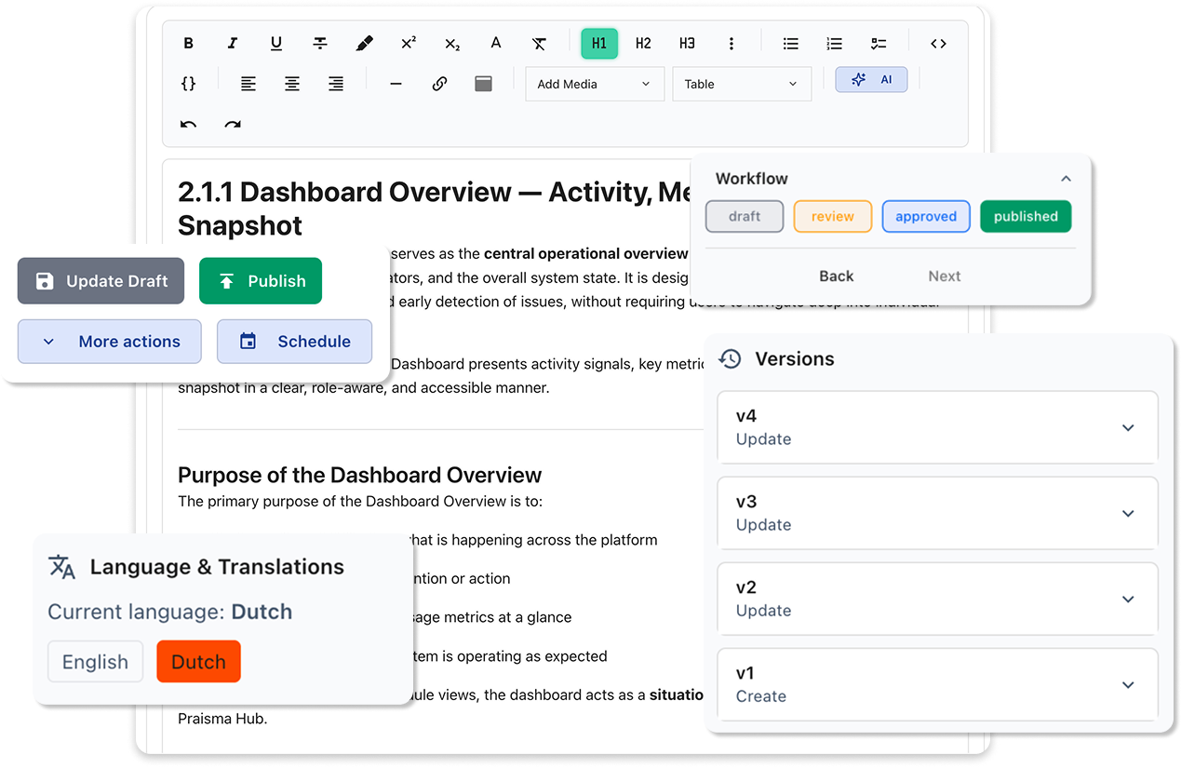This screenshot has width=1181, height=768.
Task: Select the review workflow stage
Action: (832, 217)
